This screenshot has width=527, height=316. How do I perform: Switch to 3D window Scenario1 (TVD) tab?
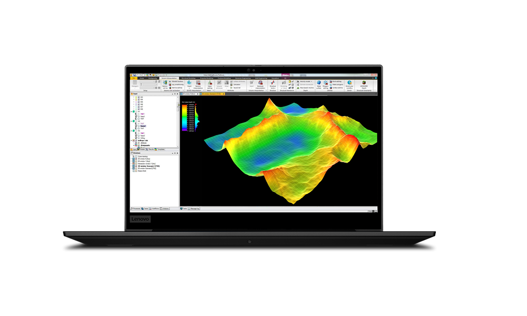click(x=213, y=94)
